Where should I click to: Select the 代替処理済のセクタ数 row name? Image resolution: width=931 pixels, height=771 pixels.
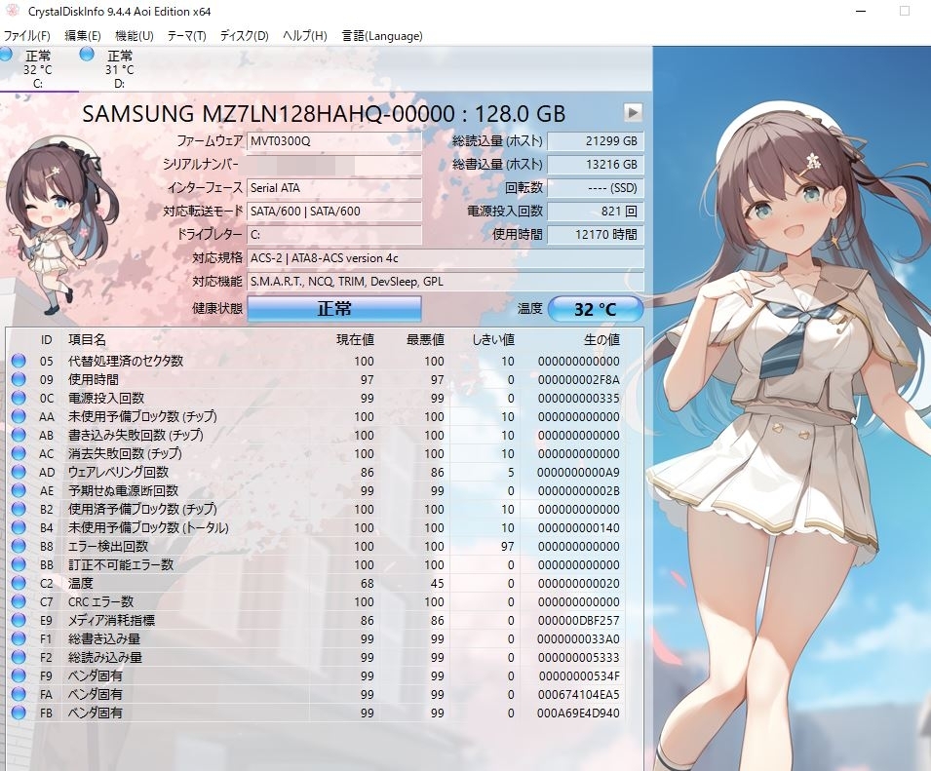pos(126,361)
